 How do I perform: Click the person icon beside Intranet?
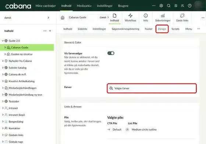pyautogui.click(x=6, y=108)
